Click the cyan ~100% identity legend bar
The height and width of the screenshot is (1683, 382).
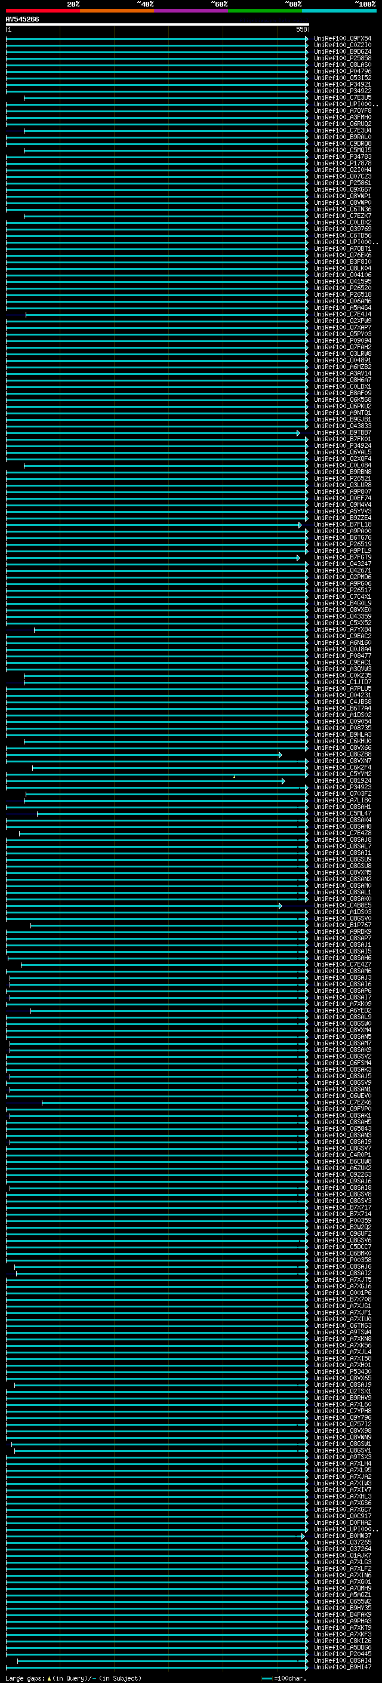[x=339, y=11]
